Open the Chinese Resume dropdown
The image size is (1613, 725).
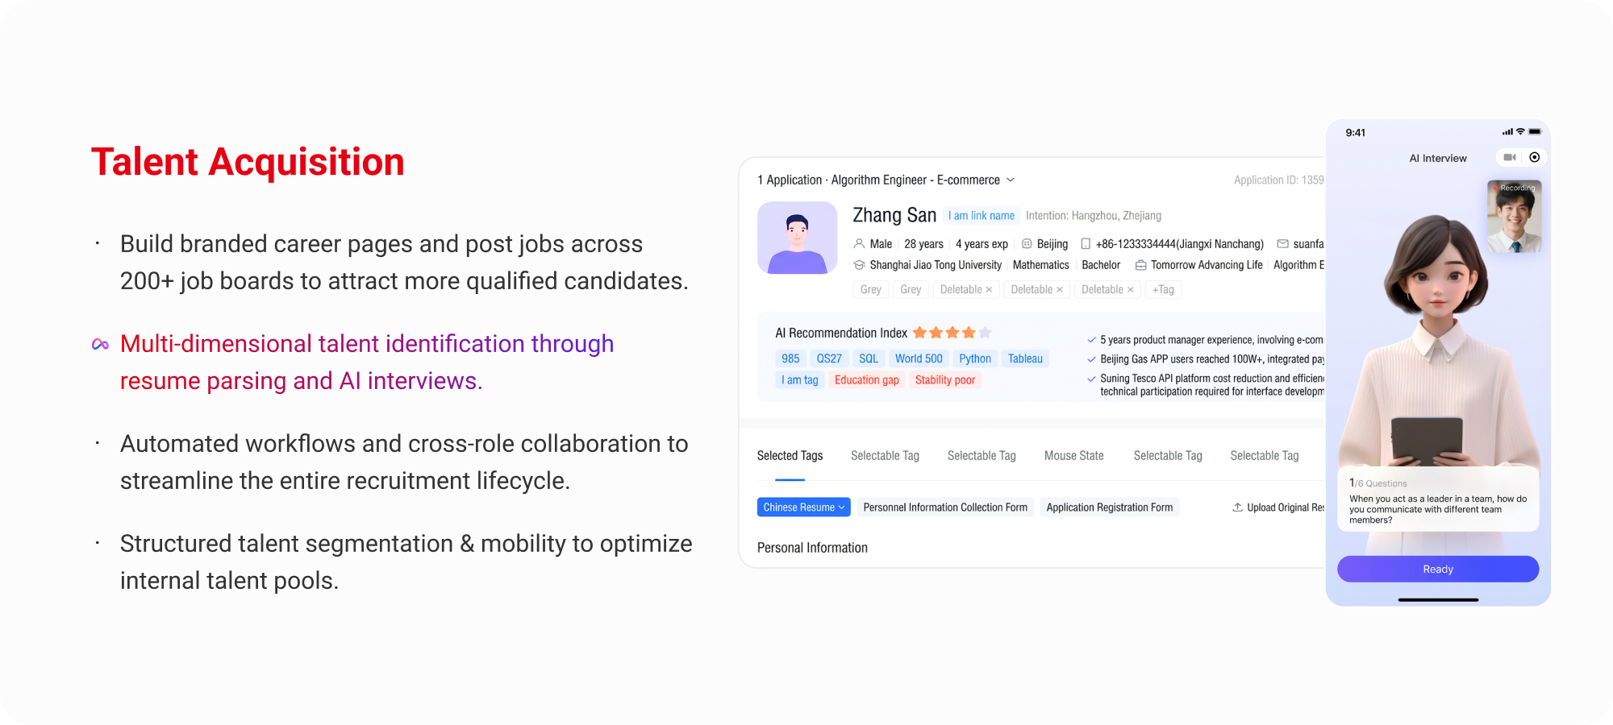click(803, 507)
